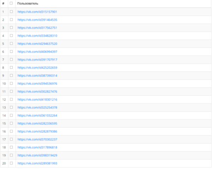Open link https://vk.com/id302827476

point(37,91)
